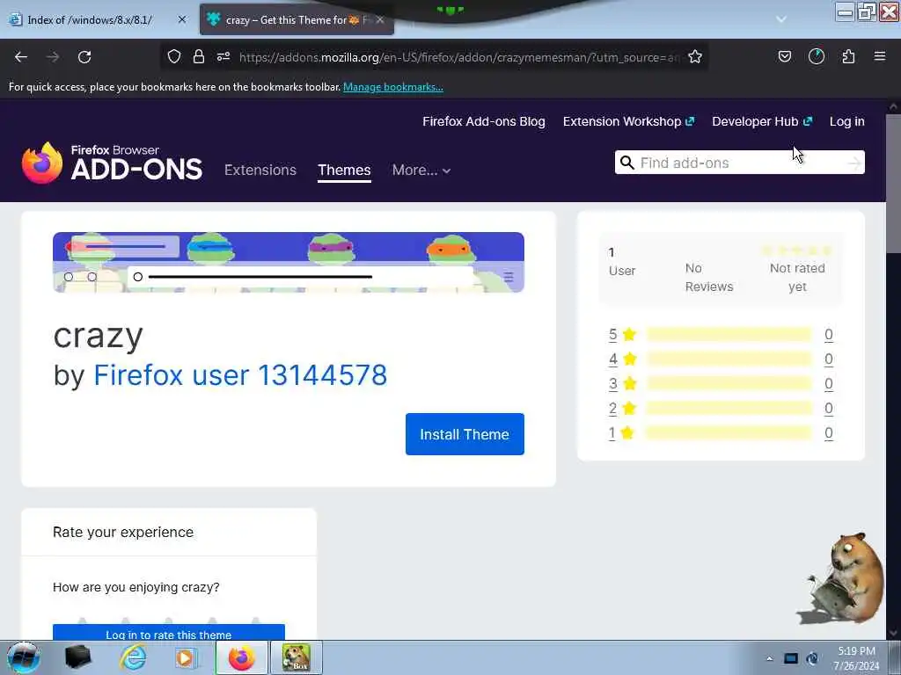This screenshot has width=901, height=675.
Task: Click Log in link
Action: point(847,121)
